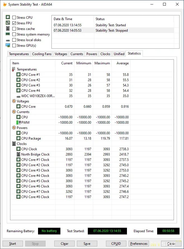Select the Stability Test: Started log entry

[113, 25]
